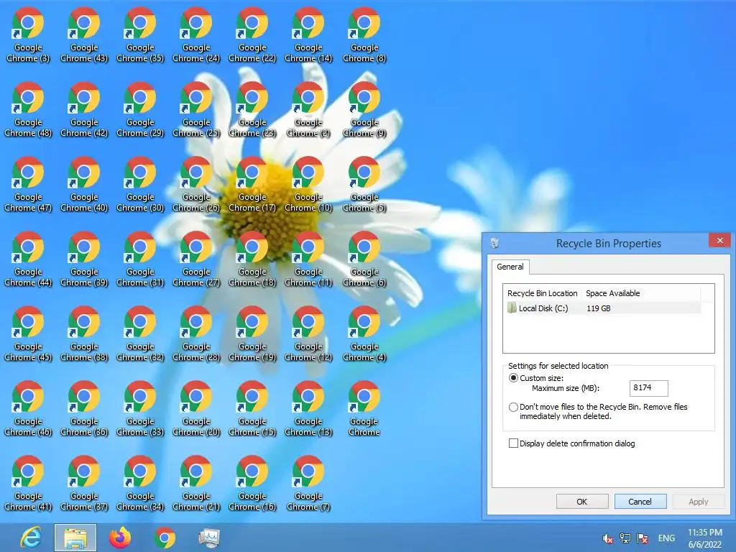736x552 pixels.
Task: Confirm with the OK button
Action: click(582, 502)
